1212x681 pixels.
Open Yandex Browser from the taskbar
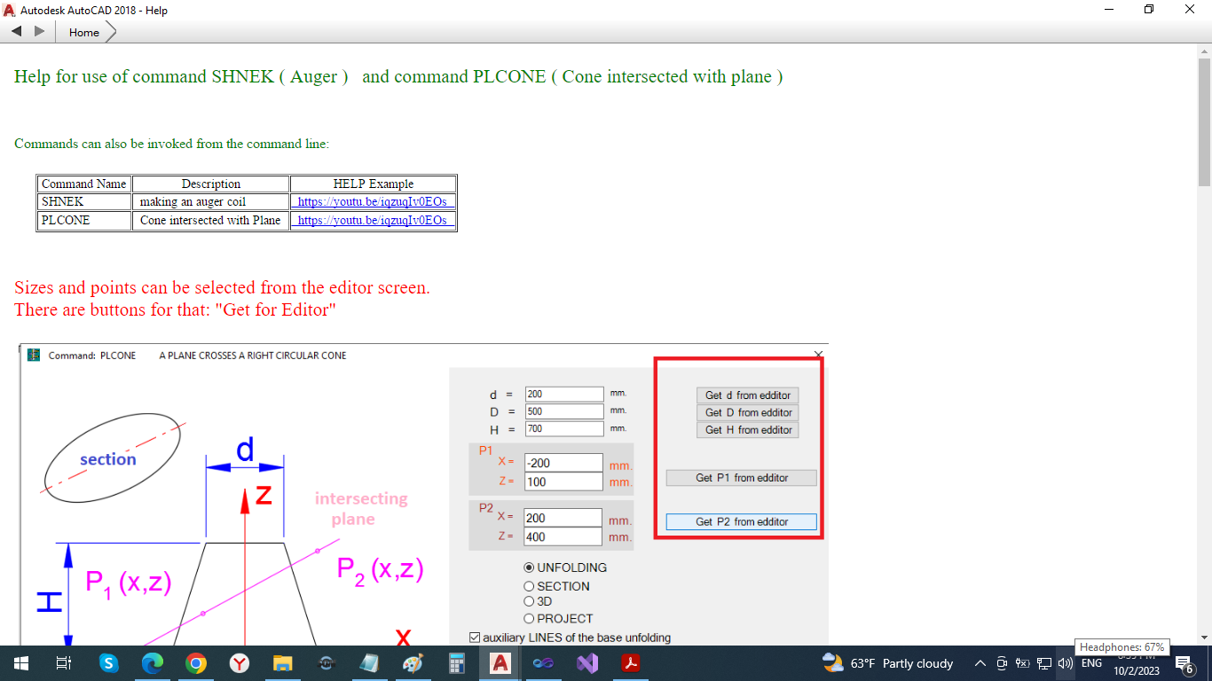(x=240, y=663)
